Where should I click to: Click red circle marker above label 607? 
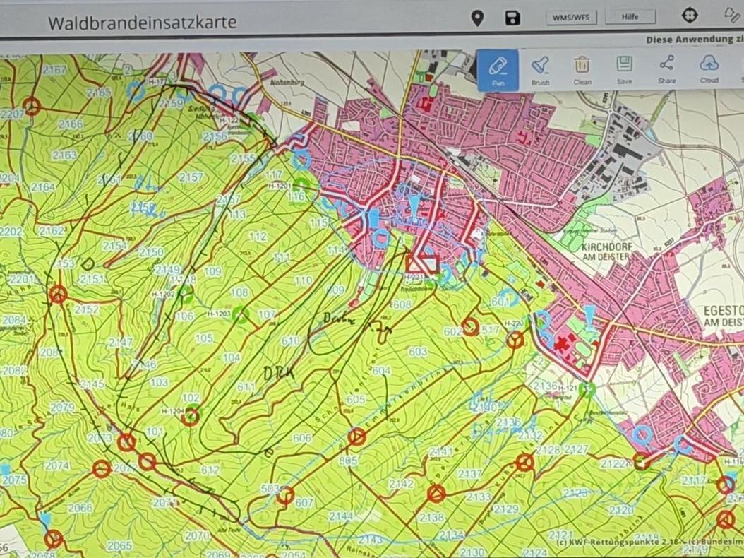285,495
